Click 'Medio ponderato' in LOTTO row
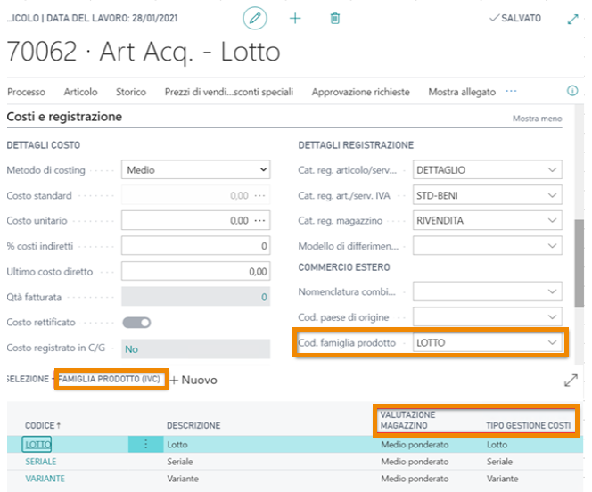The height and width of the screenshot is (492, 592). pos(415,445)
